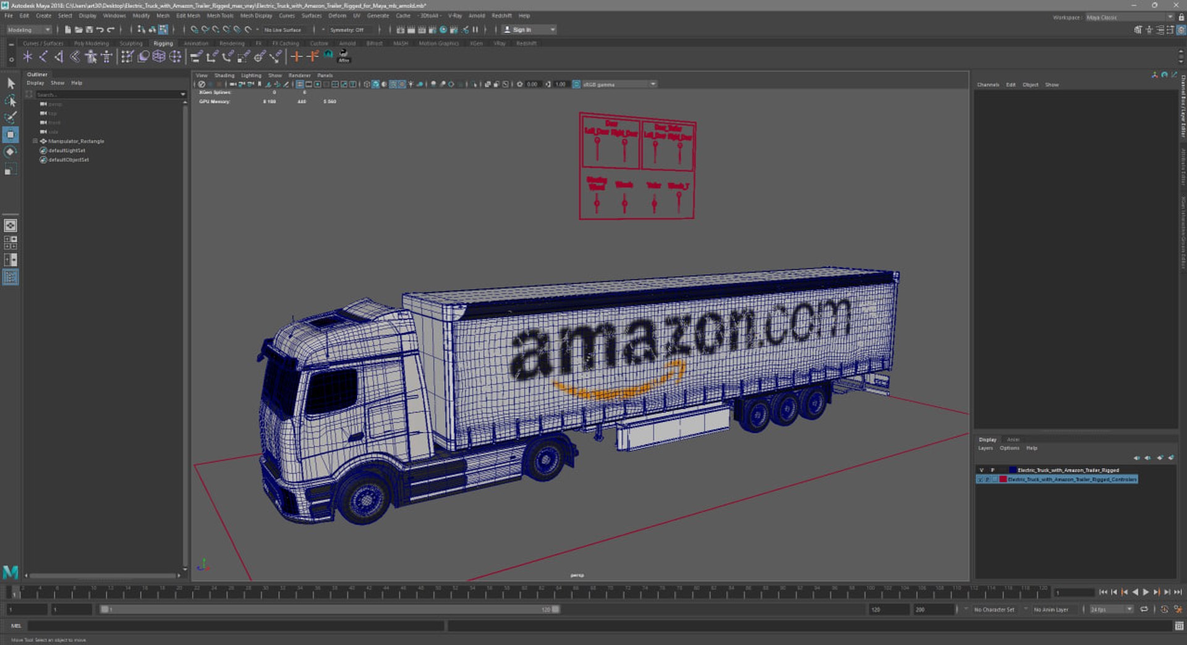Viewport: 1187px width, 645px height.
Task: Open the 24 fps frame rate dropdown
Action: pyautogui.click(x=1111, y=609)
